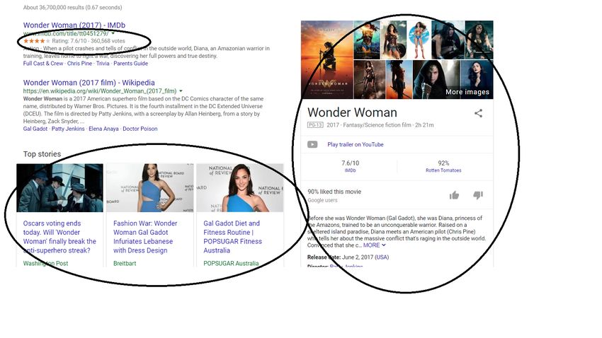Click the Patty Jenkins sublink under Wikipedia
This screenshot has height=338, width=602.
pos(68,129)
